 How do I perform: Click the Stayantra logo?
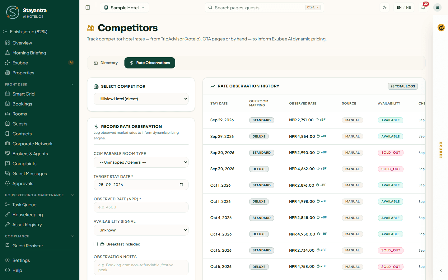[x=26, y=12]
